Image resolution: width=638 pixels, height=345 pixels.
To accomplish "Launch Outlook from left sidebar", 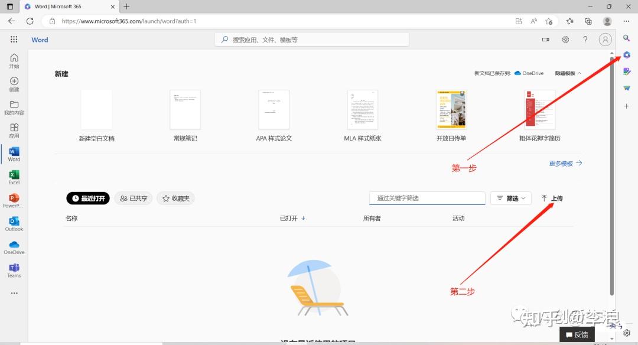I will coord(14,224).
